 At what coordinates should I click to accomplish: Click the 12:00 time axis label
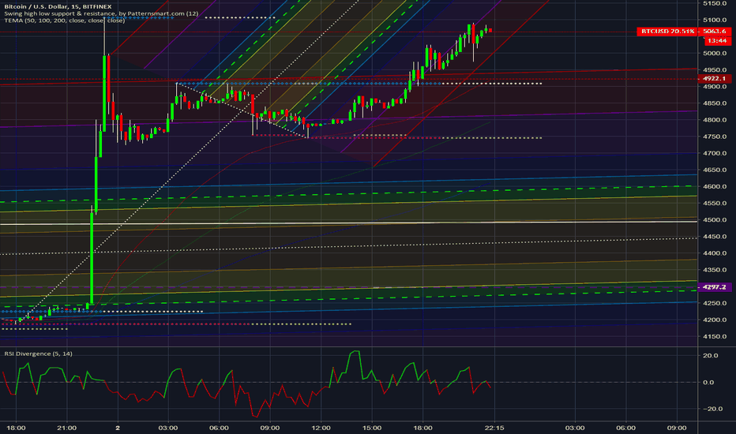(321, 428)
